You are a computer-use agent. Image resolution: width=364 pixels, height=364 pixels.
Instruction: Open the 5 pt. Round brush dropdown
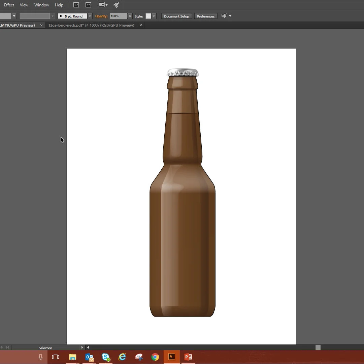point(90,16)
